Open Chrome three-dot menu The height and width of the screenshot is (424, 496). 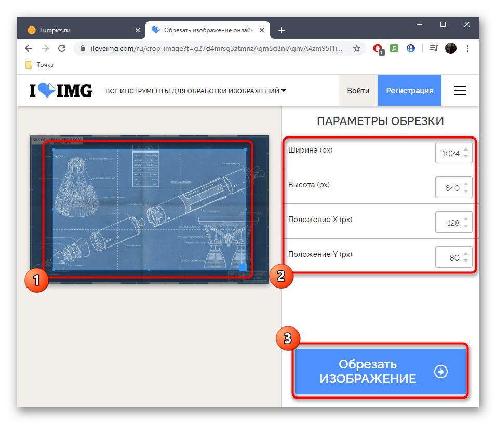click(467, 48)
